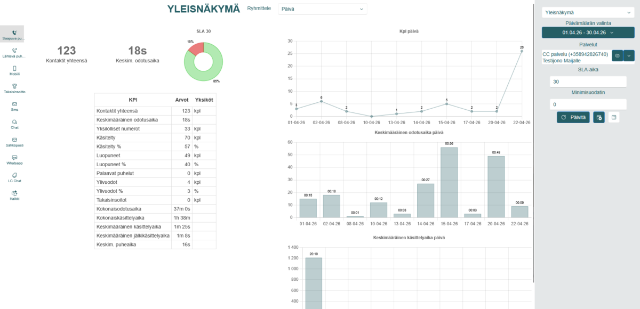Open Takaisinsoitto callback section
The height and width of the screenshot is (309, 640).
click(14, 88)
